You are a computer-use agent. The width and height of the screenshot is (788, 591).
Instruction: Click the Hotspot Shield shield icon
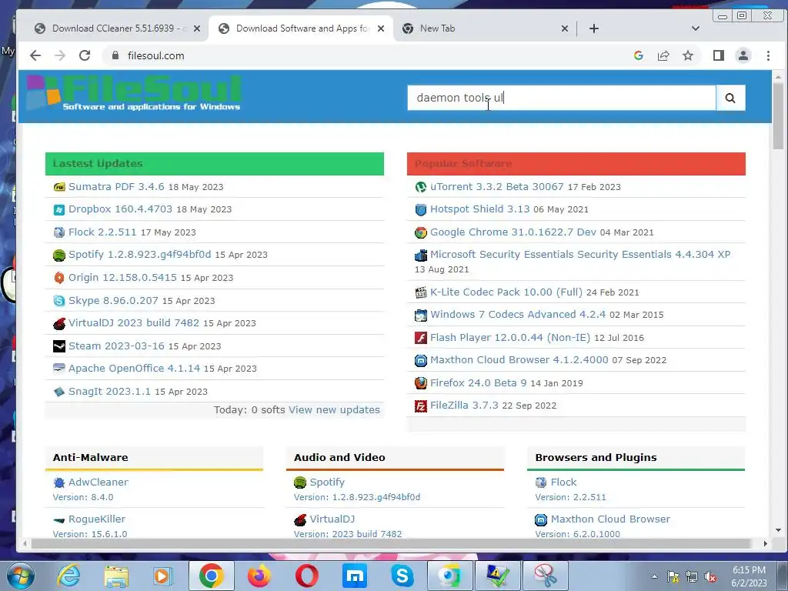pos(421,209)
